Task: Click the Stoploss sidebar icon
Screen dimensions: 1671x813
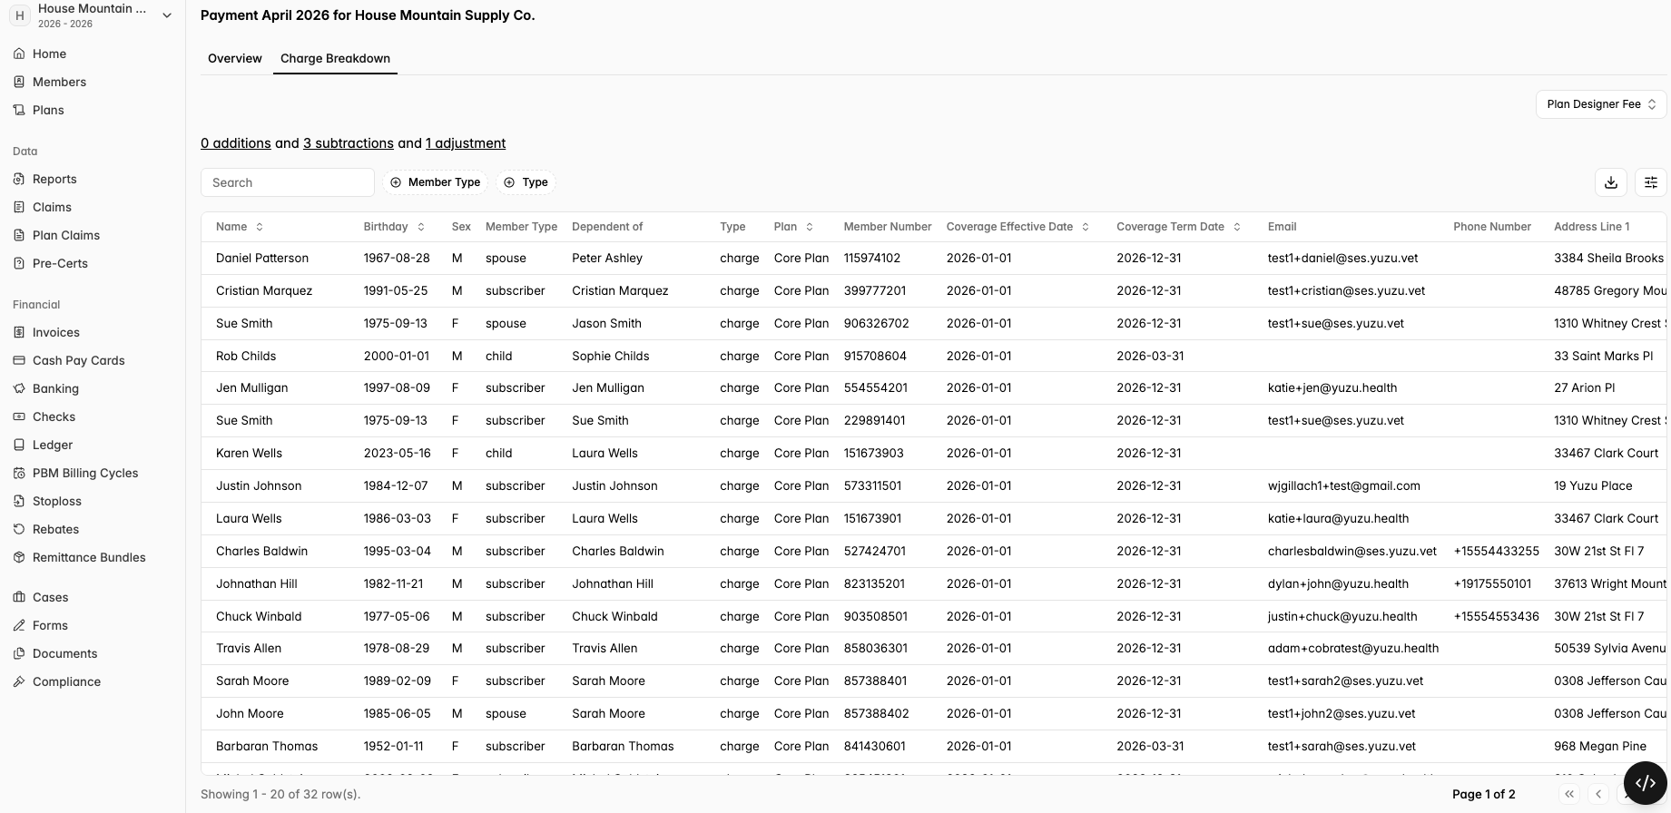Action: [19, 501]
